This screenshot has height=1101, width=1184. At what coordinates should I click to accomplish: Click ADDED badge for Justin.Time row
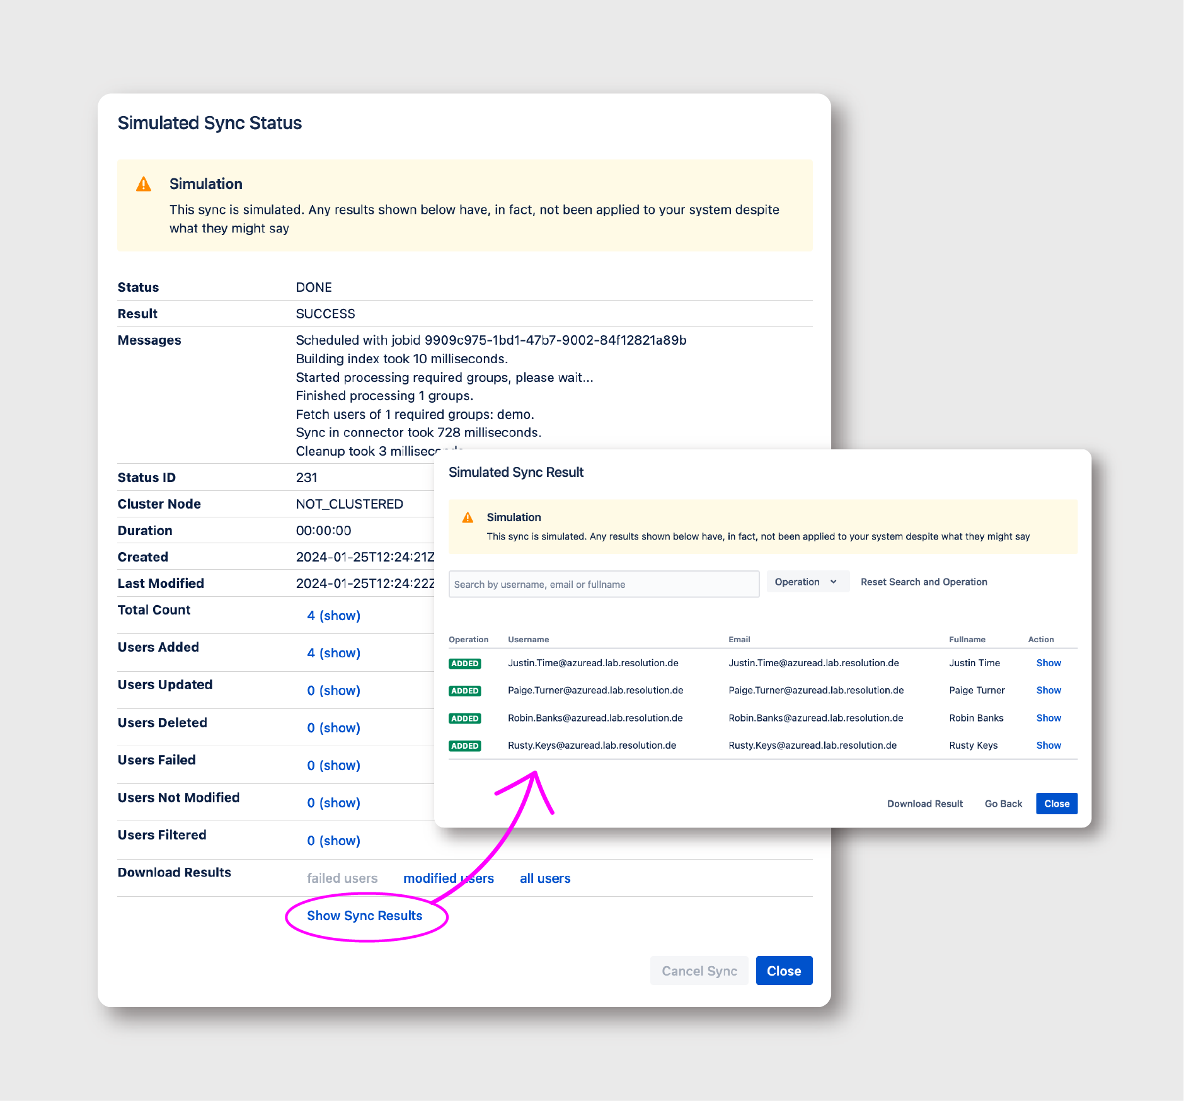465,664
